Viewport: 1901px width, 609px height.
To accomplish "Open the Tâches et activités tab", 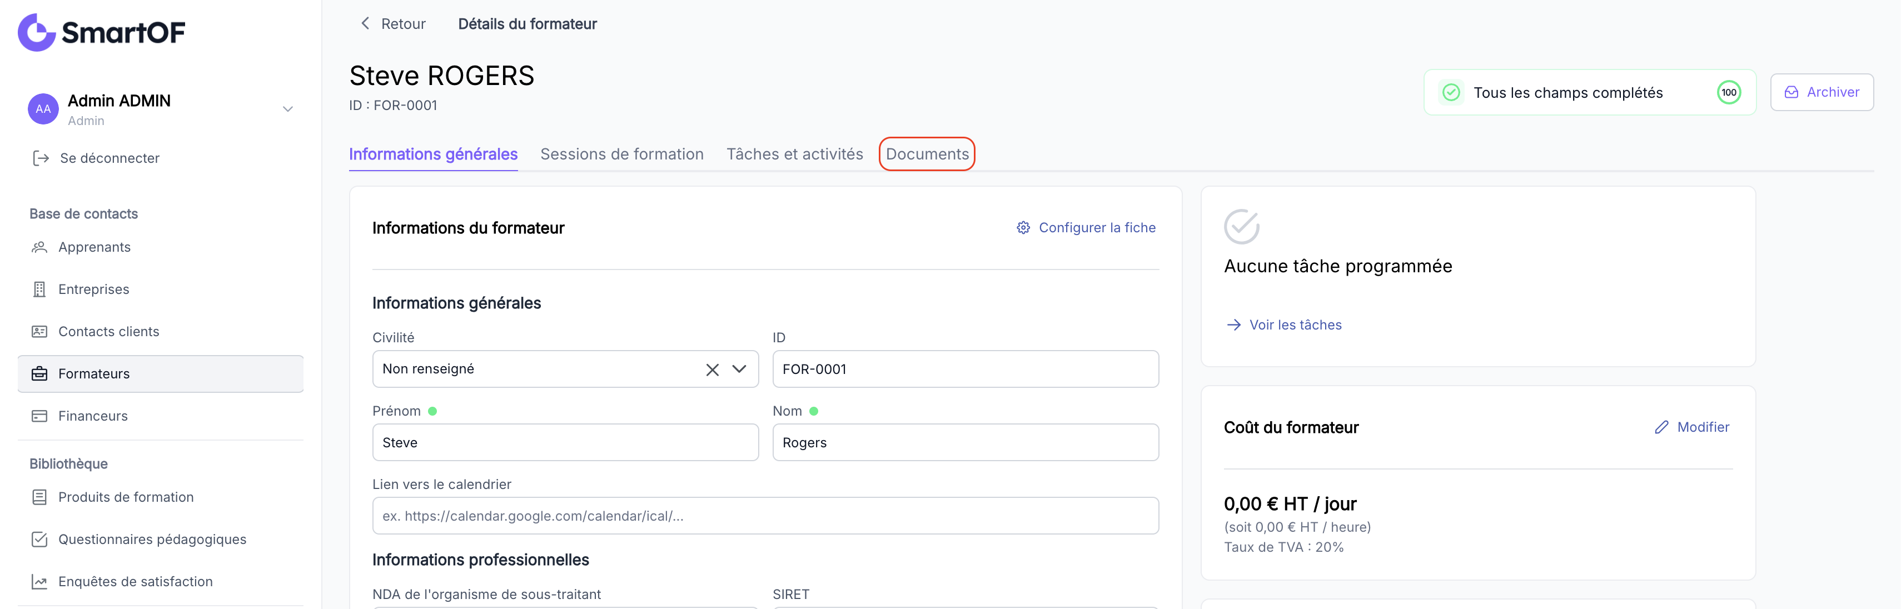I will pos(795,154).
